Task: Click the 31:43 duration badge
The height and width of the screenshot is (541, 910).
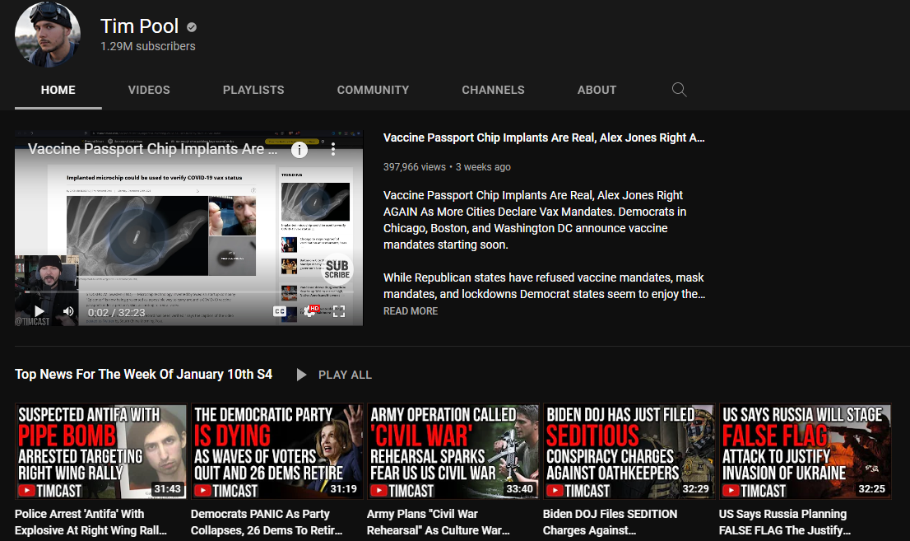Action: [167, 488]
